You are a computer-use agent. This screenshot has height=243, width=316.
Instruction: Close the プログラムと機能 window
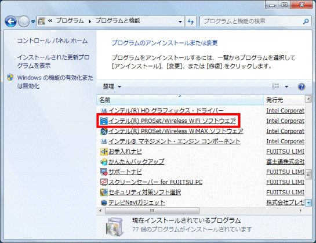point(302,5)
